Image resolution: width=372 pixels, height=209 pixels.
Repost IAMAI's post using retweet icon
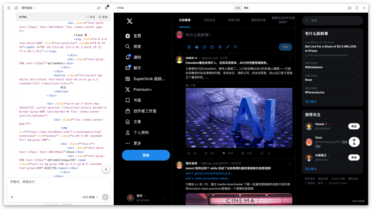click(206, 153)
